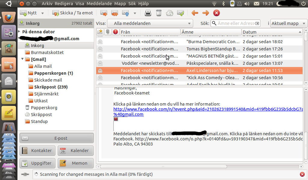308x180 pixels.
Task: Sort messages by Ämne column
Action: tap(211, 32)
